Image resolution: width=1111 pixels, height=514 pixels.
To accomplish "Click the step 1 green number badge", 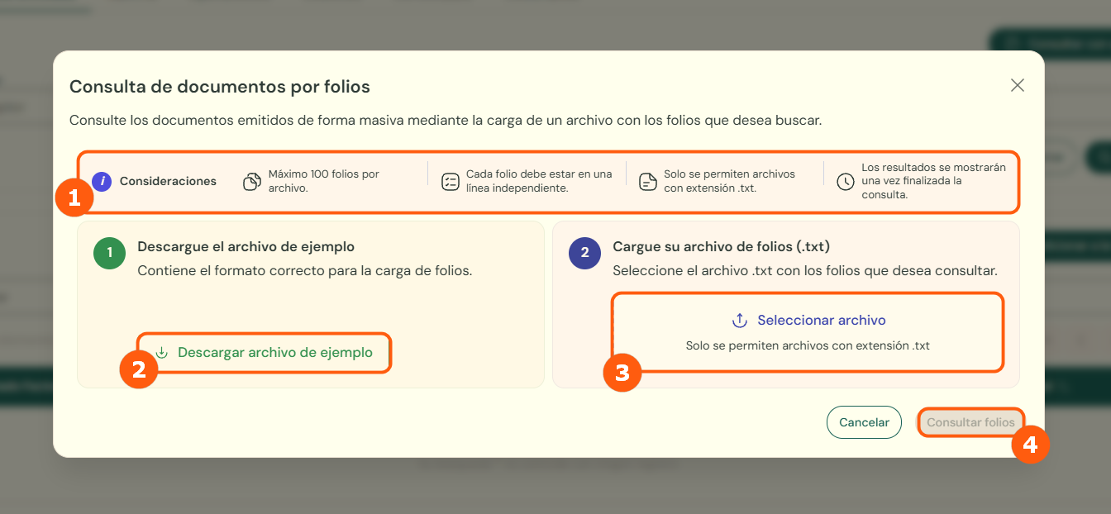I will tap(109, 254).
